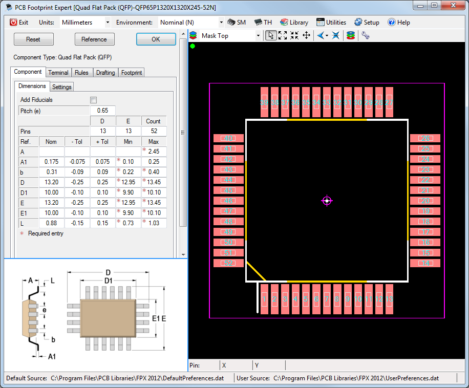469x388 pixels.
Task: Click the wrench icon in viewer toolbar
Action: 366,35
